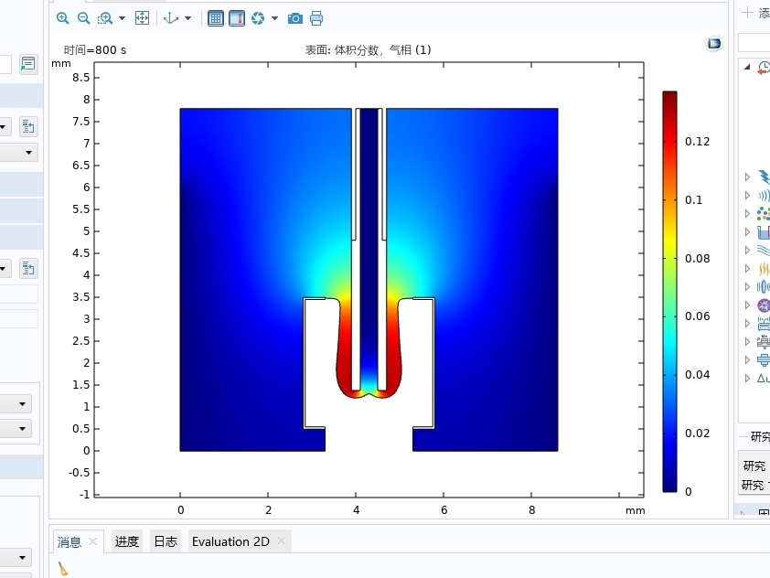The image size is (770, 578).
Task: Click the clock history icon in right tree
Action: pyautogui.click(x=764, y=68)
